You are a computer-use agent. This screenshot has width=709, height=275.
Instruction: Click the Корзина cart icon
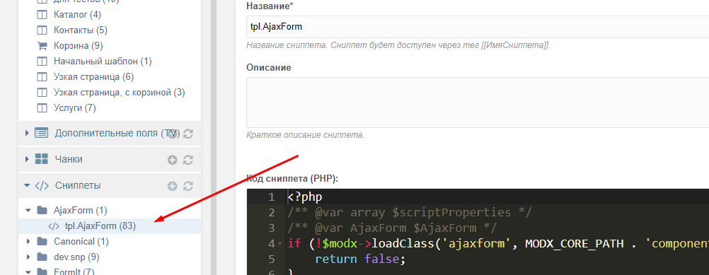[42, 46]
